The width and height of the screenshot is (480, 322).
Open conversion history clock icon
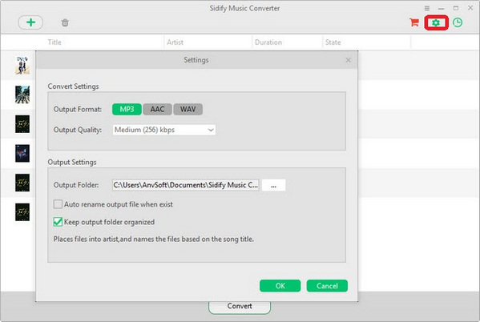tap(458, 22)
